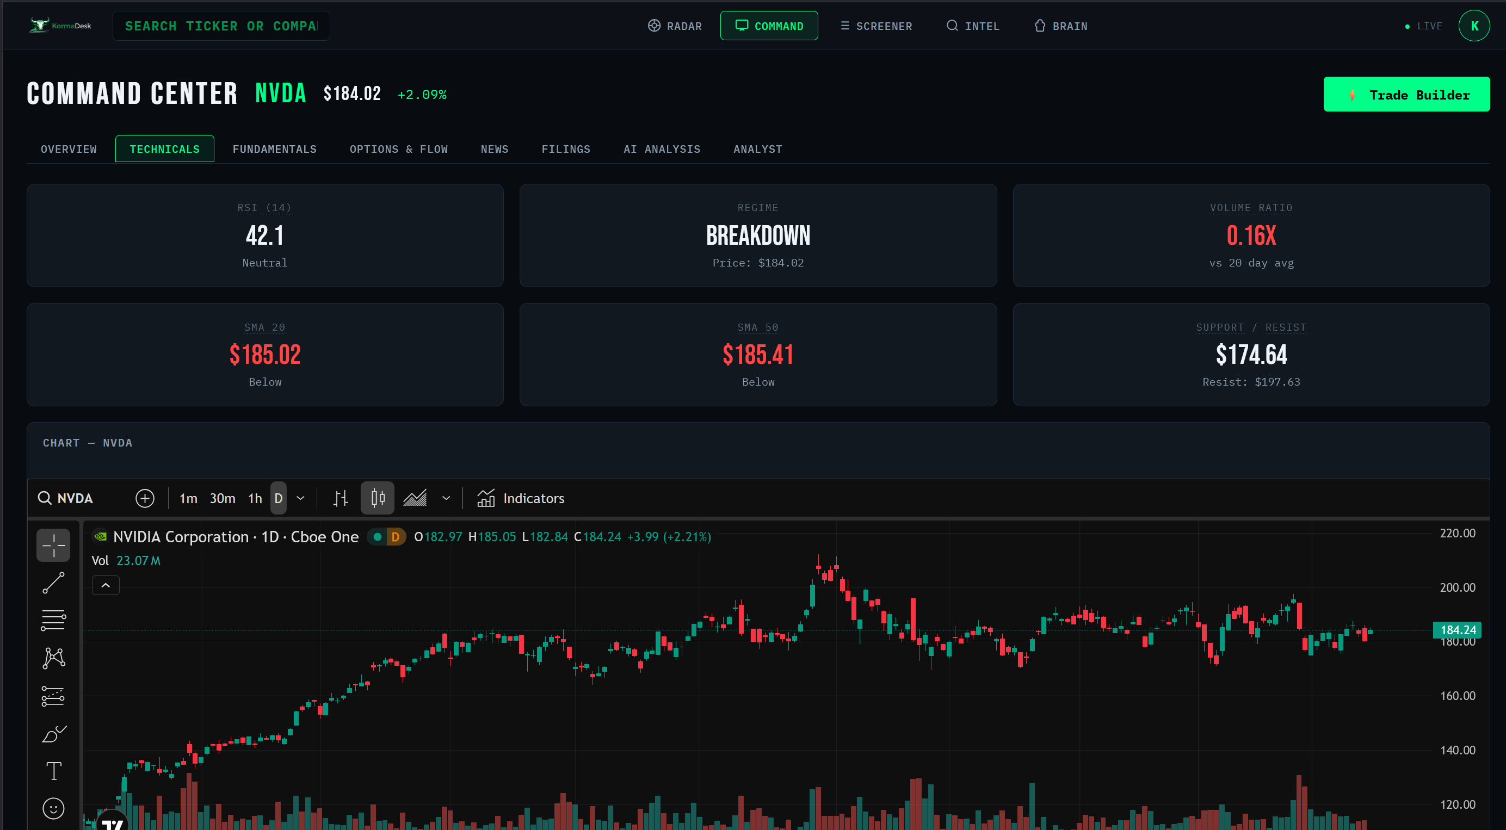
Task: Collapse the chart legend chevron
Action: [x=106, y=585]
